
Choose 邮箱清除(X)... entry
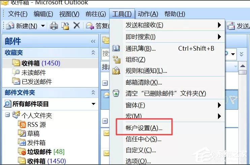[167, 82]
